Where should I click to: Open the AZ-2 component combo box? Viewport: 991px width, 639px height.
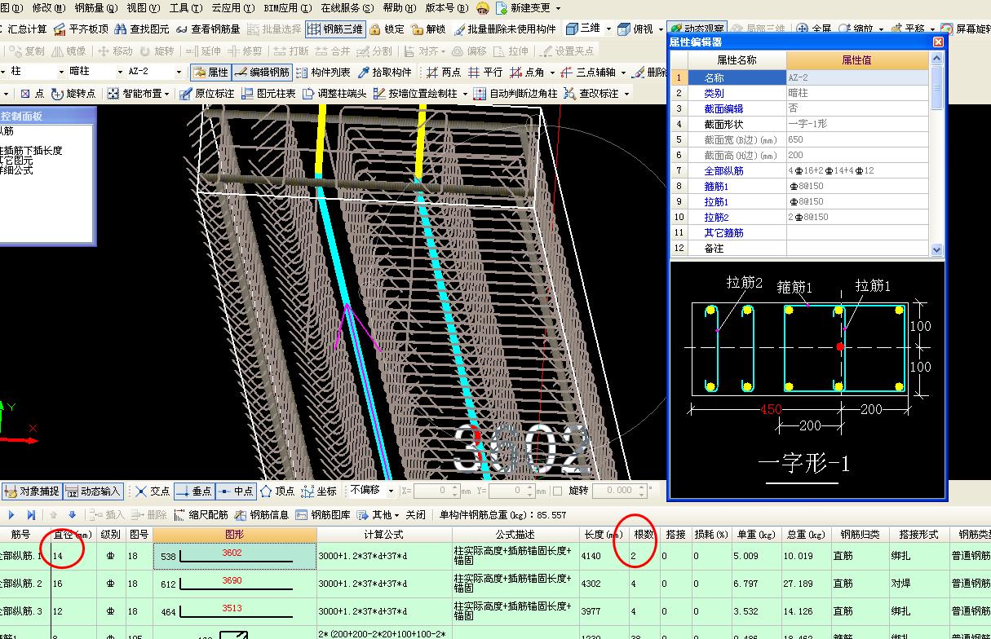click(153, 73)
